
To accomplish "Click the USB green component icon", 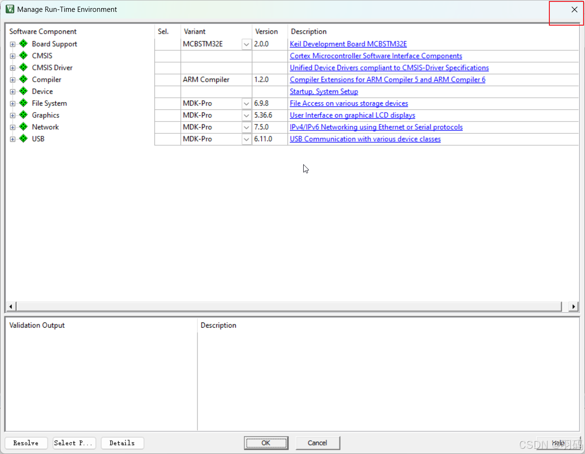I will click(23, 139).
